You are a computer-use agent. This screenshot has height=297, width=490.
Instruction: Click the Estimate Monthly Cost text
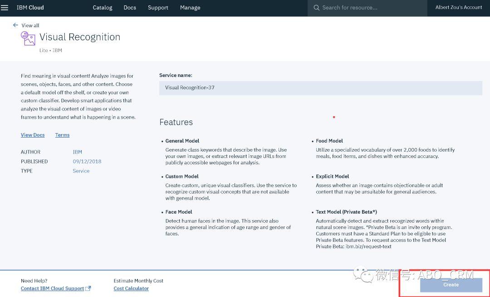138,281
